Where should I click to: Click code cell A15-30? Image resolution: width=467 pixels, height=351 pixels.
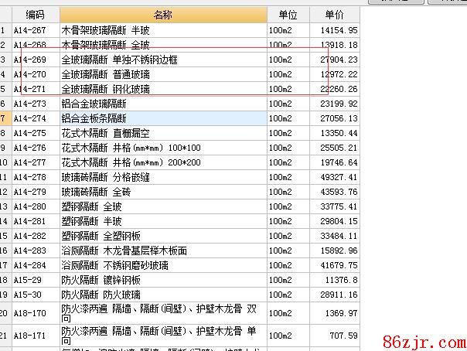(x=35, y=295)
